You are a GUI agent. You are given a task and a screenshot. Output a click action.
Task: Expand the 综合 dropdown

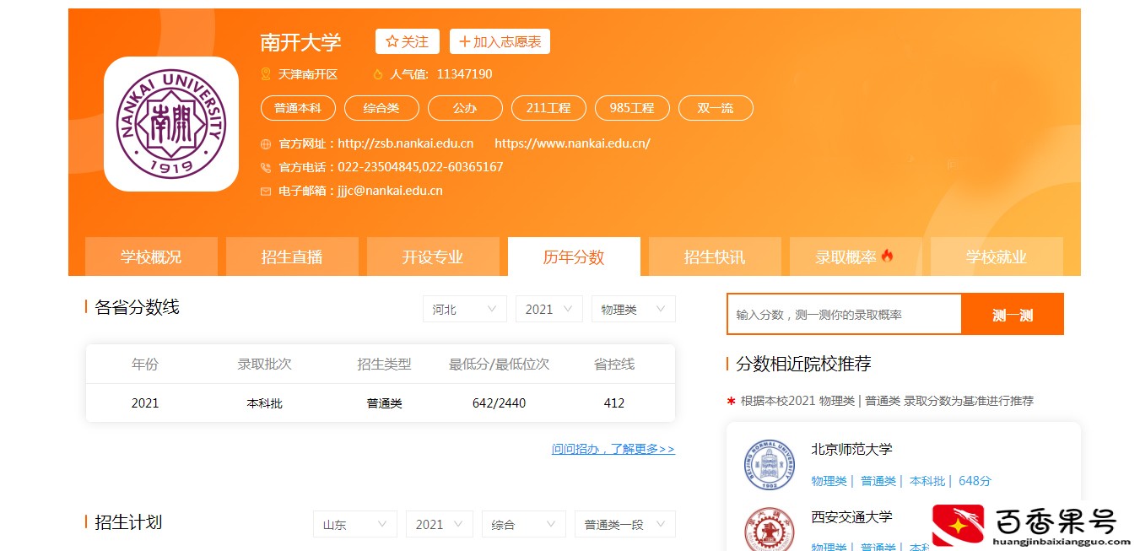[524, 524]
